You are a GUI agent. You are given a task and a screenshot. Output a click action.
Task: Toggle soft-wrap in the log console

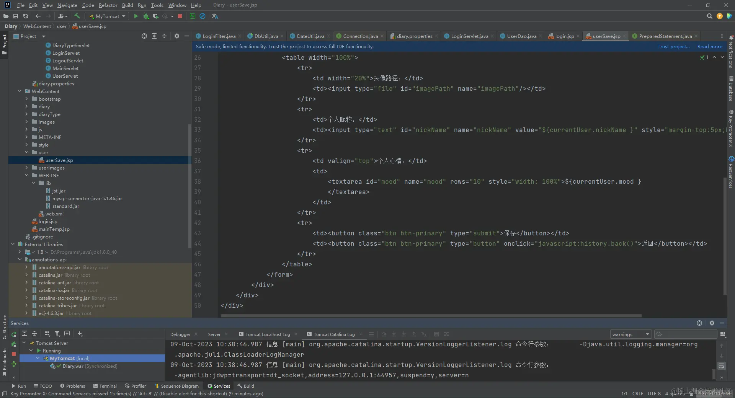[x=722, y=366]
